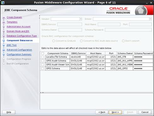Select the OPSS Audit Viewer Sch cell
Image resolution: width=154 pixels, height=116 pixels.
(57, 65)
